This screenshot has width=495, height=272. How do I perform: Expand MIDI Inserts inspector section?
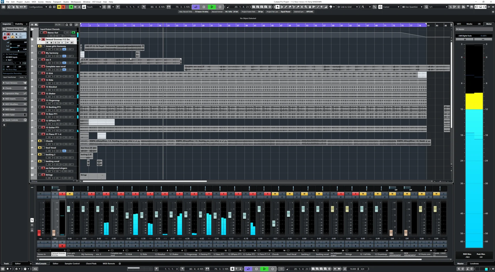click(x=14, y=99)
